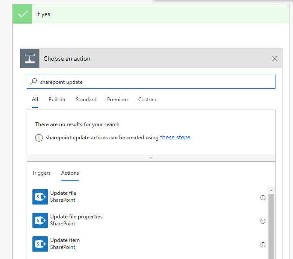
Task: Open info for Update file action
Action: click(263, 197)
